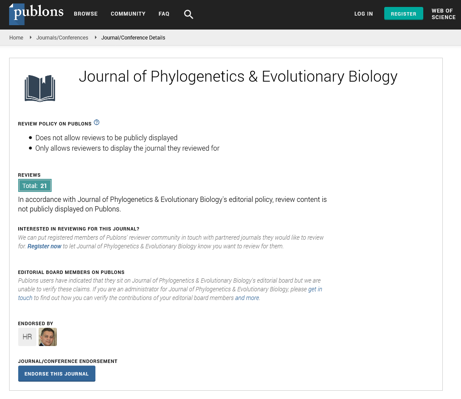Open the endorser profile photo
The height and width of the screenshot is (399, 461).
click(x=48, y=337)
